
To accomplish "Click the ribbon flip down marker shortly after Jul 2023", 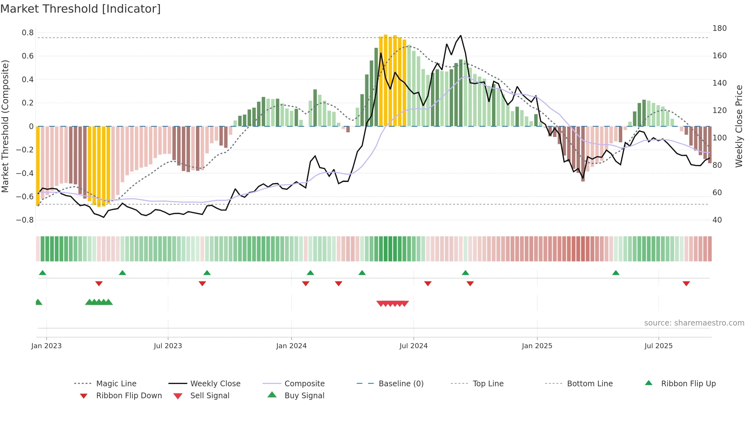I will [202, 284].
